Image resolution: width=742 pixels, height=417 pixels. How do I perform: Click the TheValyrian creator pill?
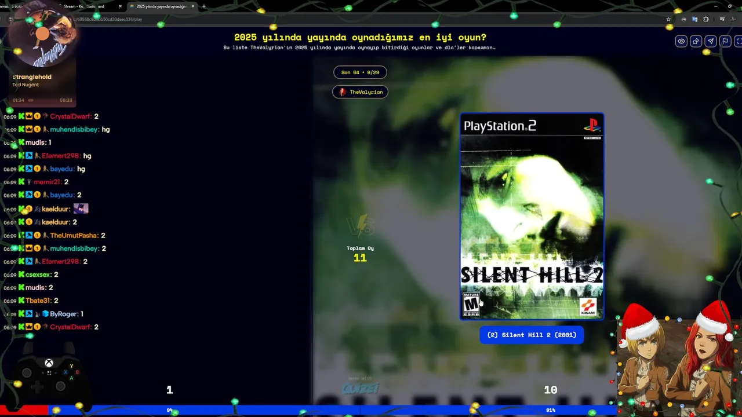[360, 92]
